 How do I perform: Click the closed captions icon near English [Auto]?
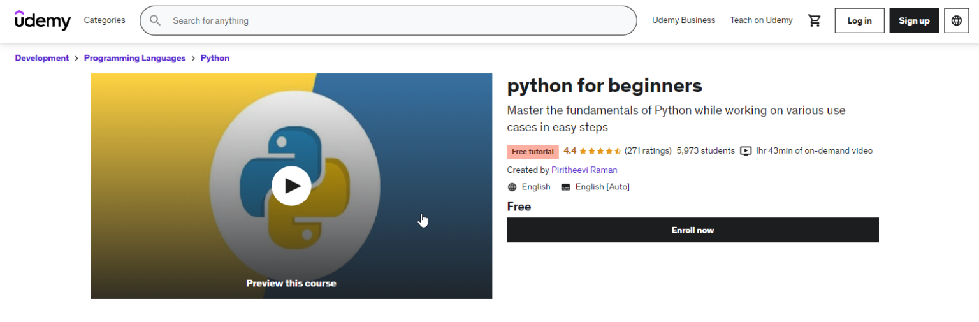coord(565,187)
